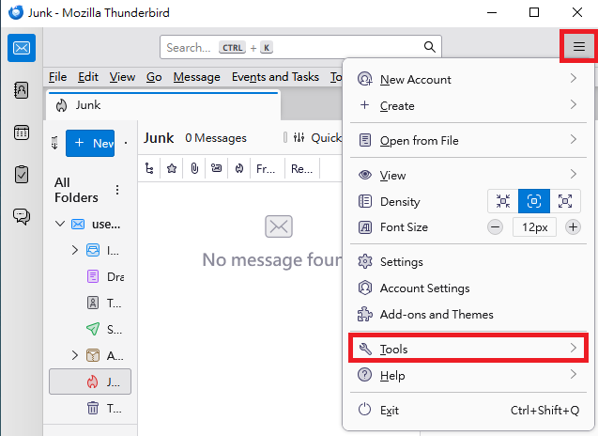Select the Junk folder in tree
The image size is (598, 436).
(90, 381)
